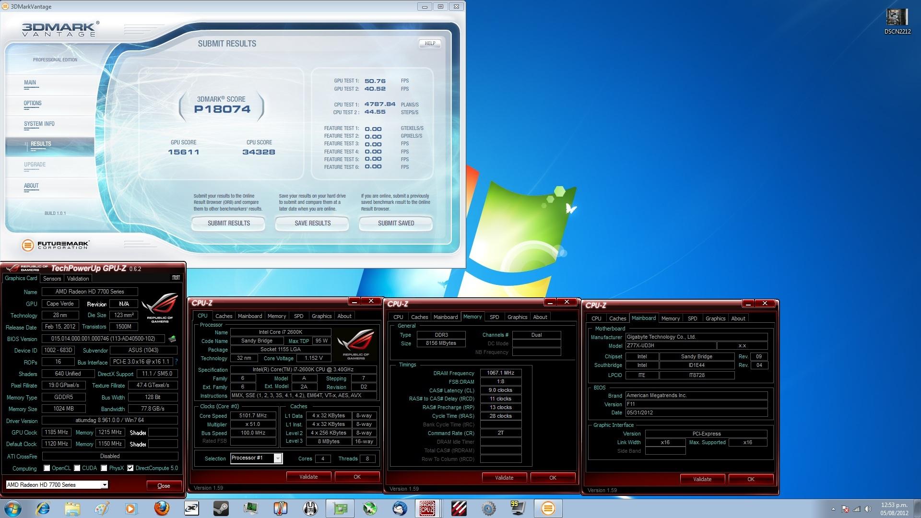The width and height of the screenshot is (921, 518).
Task: Click the taskbar clock showing 12:53 p.m.
Action: [894, 509]
